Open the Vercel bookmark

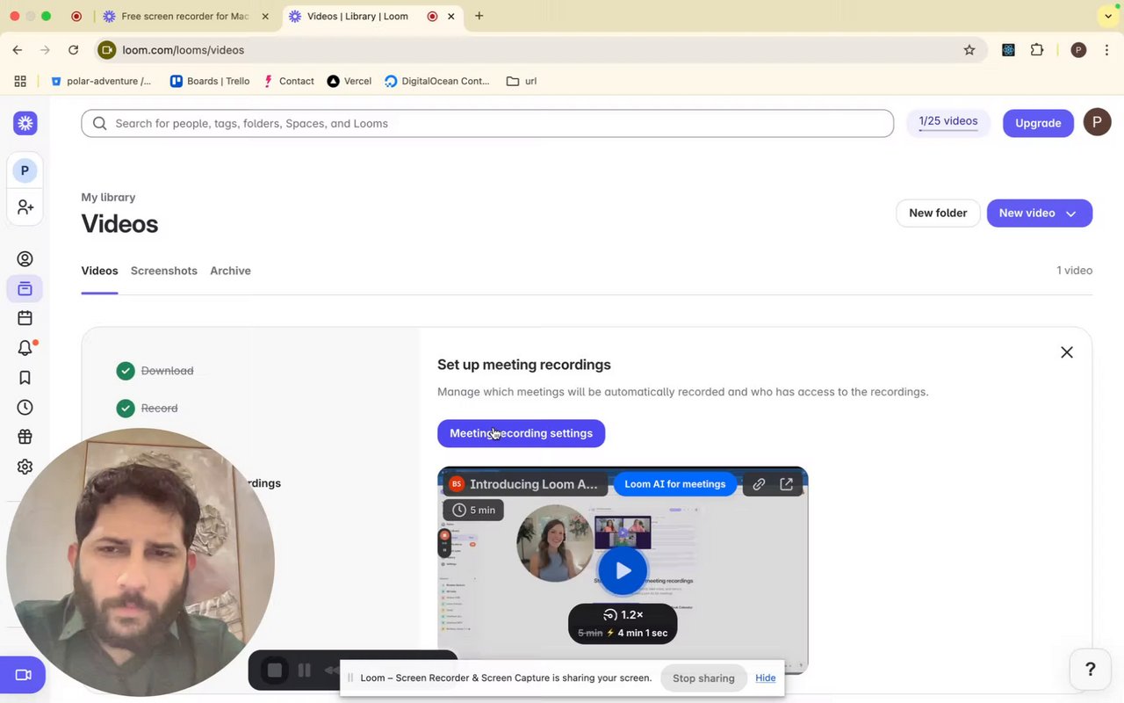(x=349, y=81)
